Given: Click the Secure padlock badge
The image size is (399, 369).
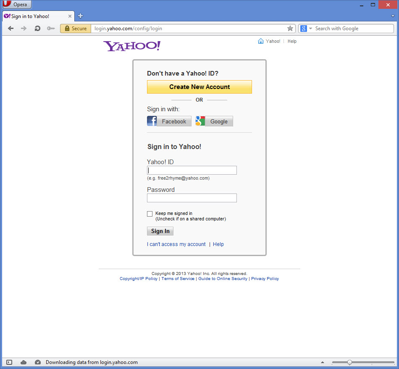Looking at the screenshot, I should click(76, 29).
